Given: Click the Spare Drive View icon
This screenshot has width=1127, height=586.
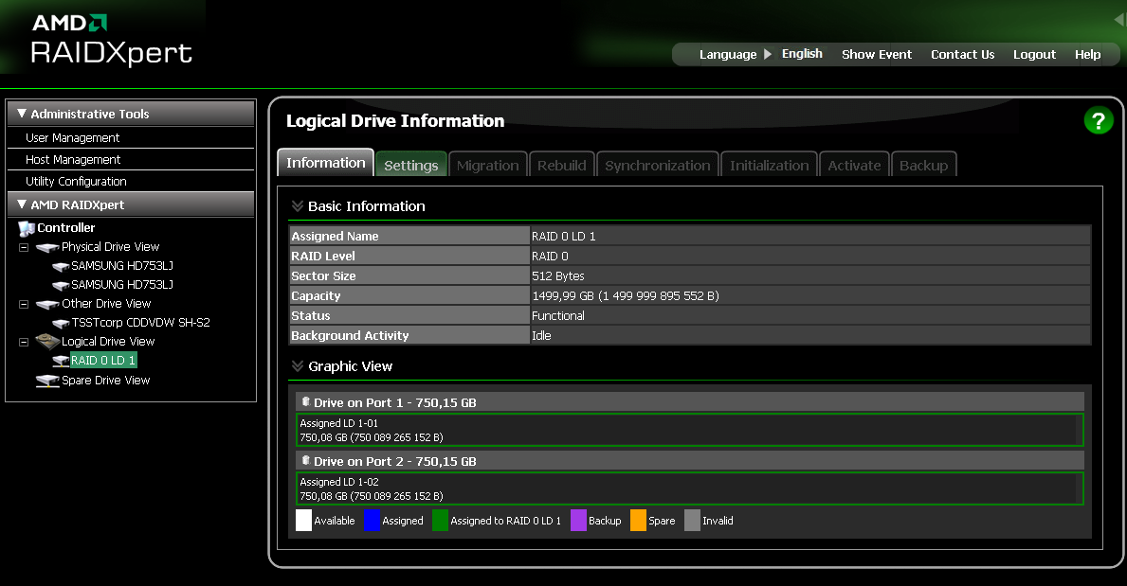Looking at the screenshot, I should (47, 381).
